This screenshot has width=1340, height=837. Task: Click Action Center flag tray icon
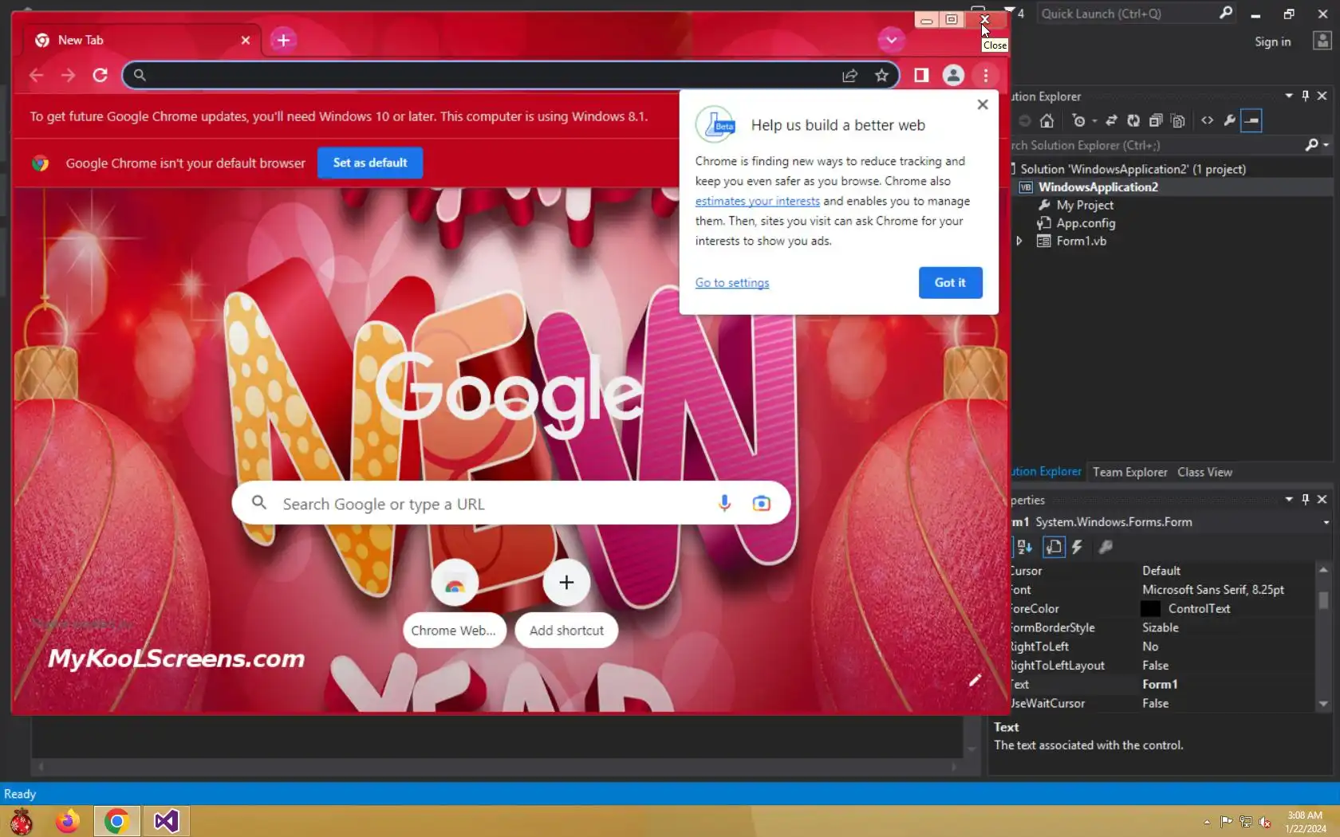coord(1226,821)
